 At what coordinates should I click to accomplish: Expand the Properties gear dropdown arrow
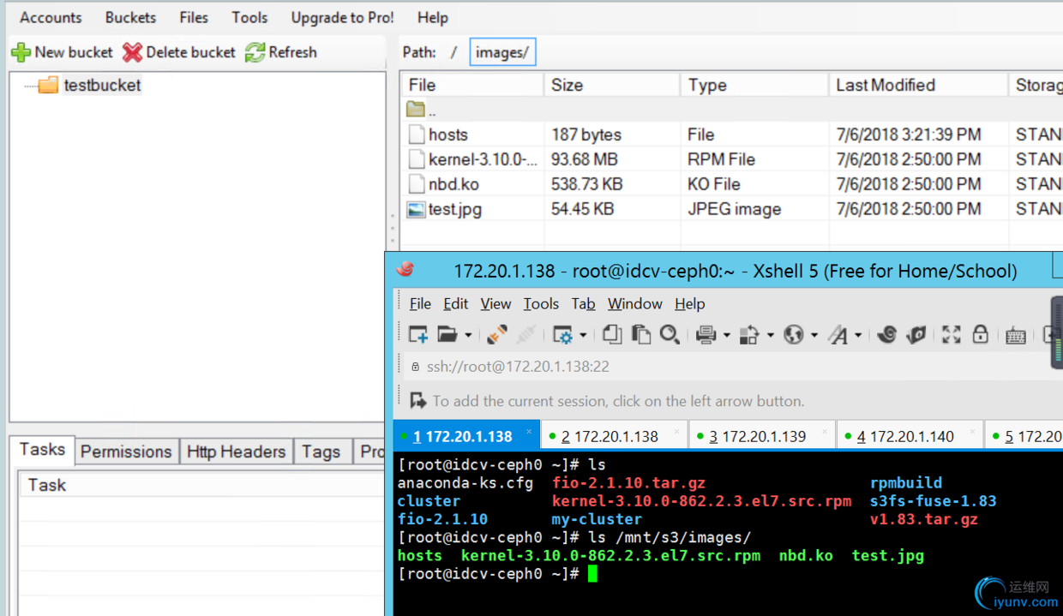[583, 336]
